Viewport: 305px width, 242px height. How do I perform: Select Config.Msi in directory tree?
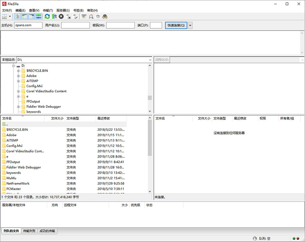point(35,86)
